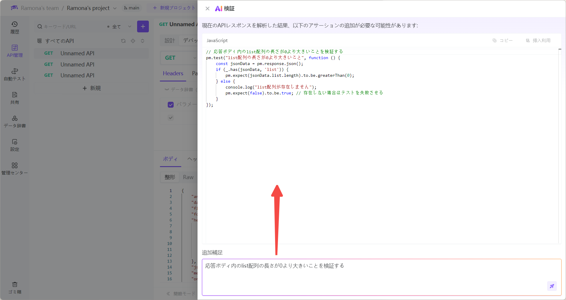Viewport: 566px width, 300px height.
Task: Open the データ辞書 sidebar section
Action: pos(15,122)
